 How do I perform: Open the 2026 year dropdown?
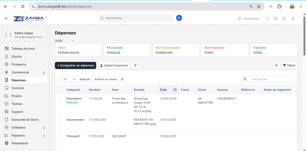pyautogui.click(x=64, y=40)
